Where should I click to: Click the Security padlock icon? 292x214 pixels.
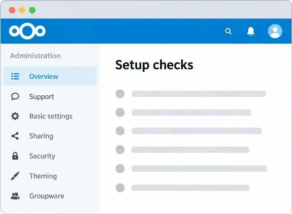[x=15, y=156]
